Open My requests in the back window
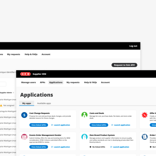 (x=14, y=54)
